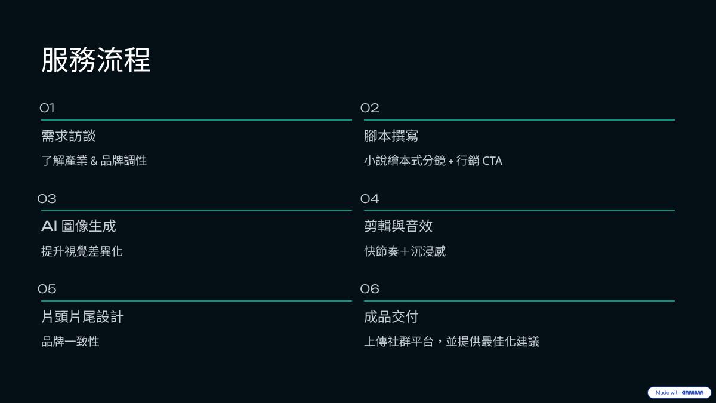Click step number 06 label
Viewport: 716px width, 403px height.
pyautogui.click(x=370, y=289)
